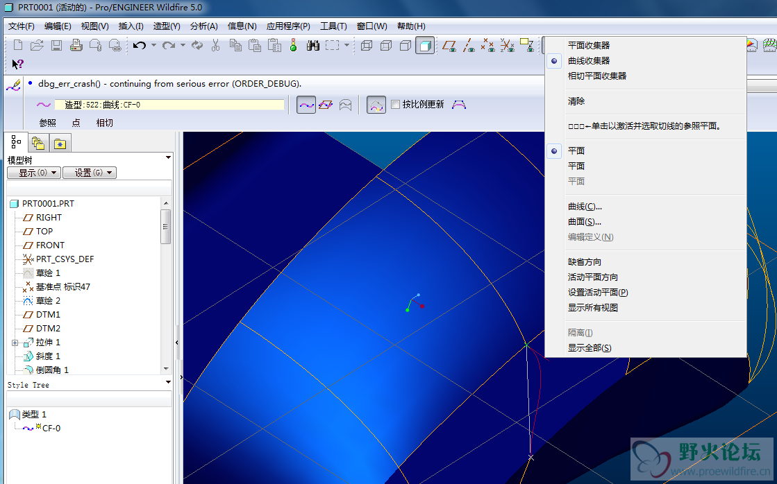Image resolution: width=777 pixels, height=484 pixels.
Task: Open a file using the folder icon
Action: tap(37, 46)
